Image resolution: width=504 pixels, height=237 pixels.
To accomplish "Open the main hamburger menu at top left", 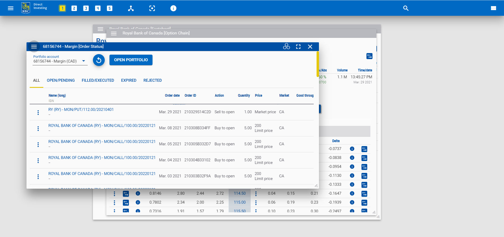I will click(10, 8).
